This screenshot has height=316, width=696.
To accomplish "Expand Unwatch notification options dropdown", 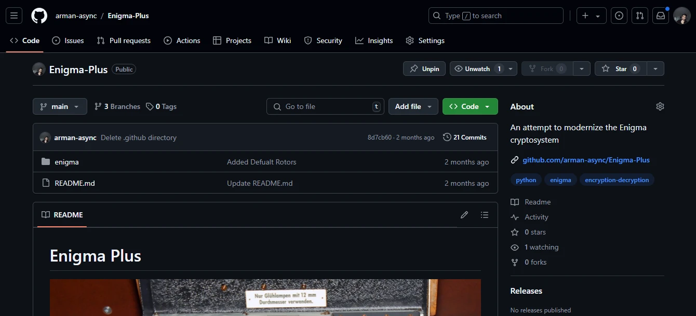I will (511, 68).
